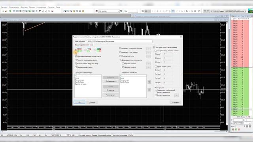Open the 'Действия' menu
The image size is (253, 142).
click(x=24, y=7)
